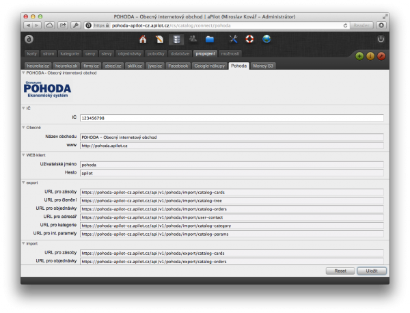The image size is (410, 313).
Task: Switch to the objednávky tab
Action: click(x=129, y=53)
